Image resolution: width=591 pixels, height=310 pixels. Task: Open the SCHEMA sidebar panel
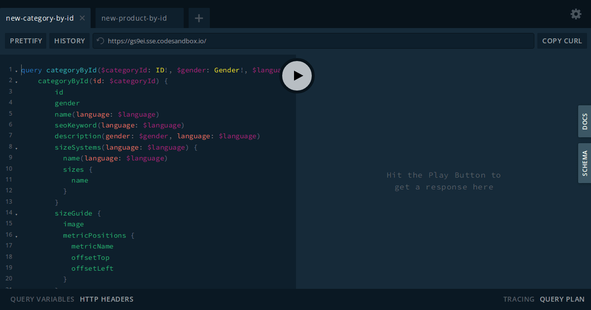585,163
